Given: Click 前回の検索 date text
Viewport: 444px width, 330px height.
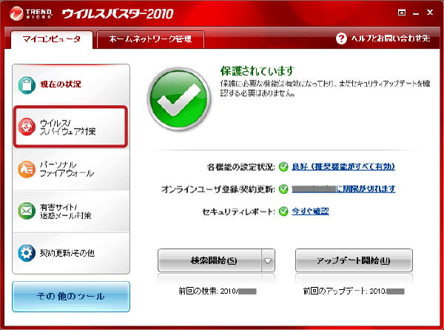Looking at the screenshot, I should point(218,291).
